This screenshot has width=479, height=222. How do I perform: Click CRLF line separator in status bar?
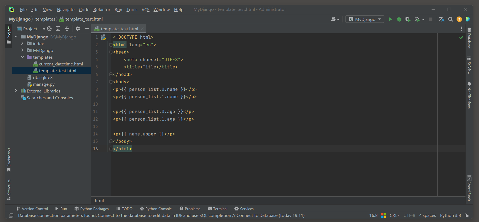pyautogui.click(x=394, y=216)
